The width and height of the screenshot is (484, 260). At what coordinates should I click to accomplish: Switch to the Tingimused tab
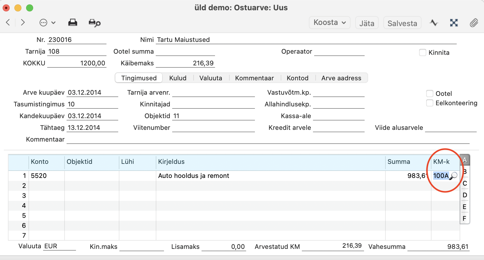pyautogui.click(x=139, y=78)
